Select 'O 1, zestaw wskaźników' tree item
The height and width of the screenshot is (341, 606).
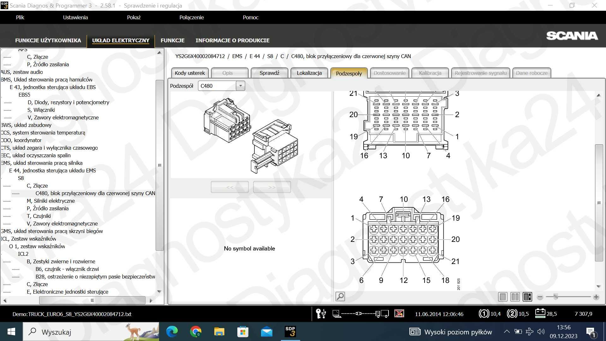tap(37, 246)
